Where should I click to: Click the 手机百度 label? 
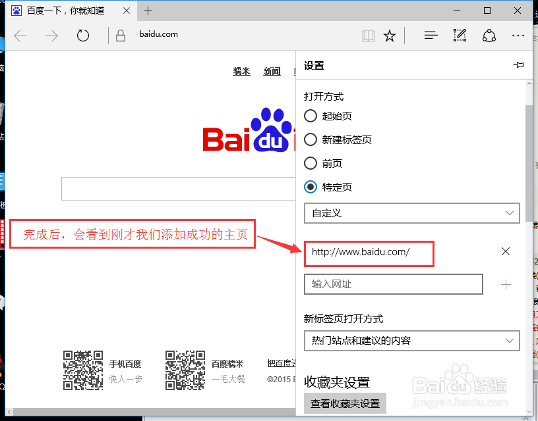pyautogui.click(x=125, y=364)
